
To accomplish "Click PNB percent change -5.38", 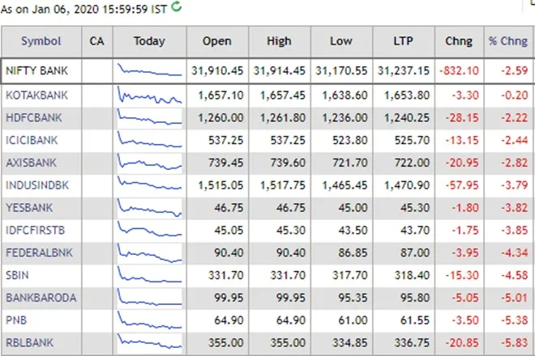I will click(x=515, y=320).
